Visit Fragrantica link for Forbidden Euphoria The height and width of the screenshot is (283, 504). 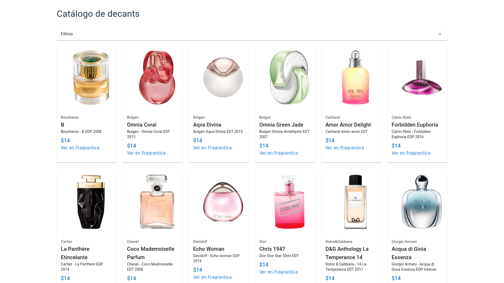click(x=411, y=153)
